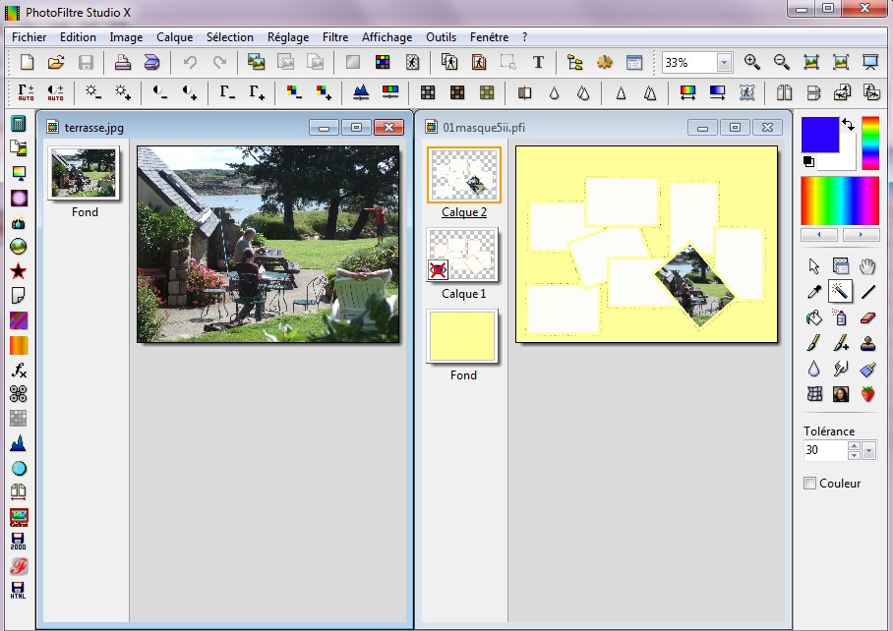Click the calculator icon in left sidebar
The height and width of the screenshot is (631, 893).
(19, 124)
